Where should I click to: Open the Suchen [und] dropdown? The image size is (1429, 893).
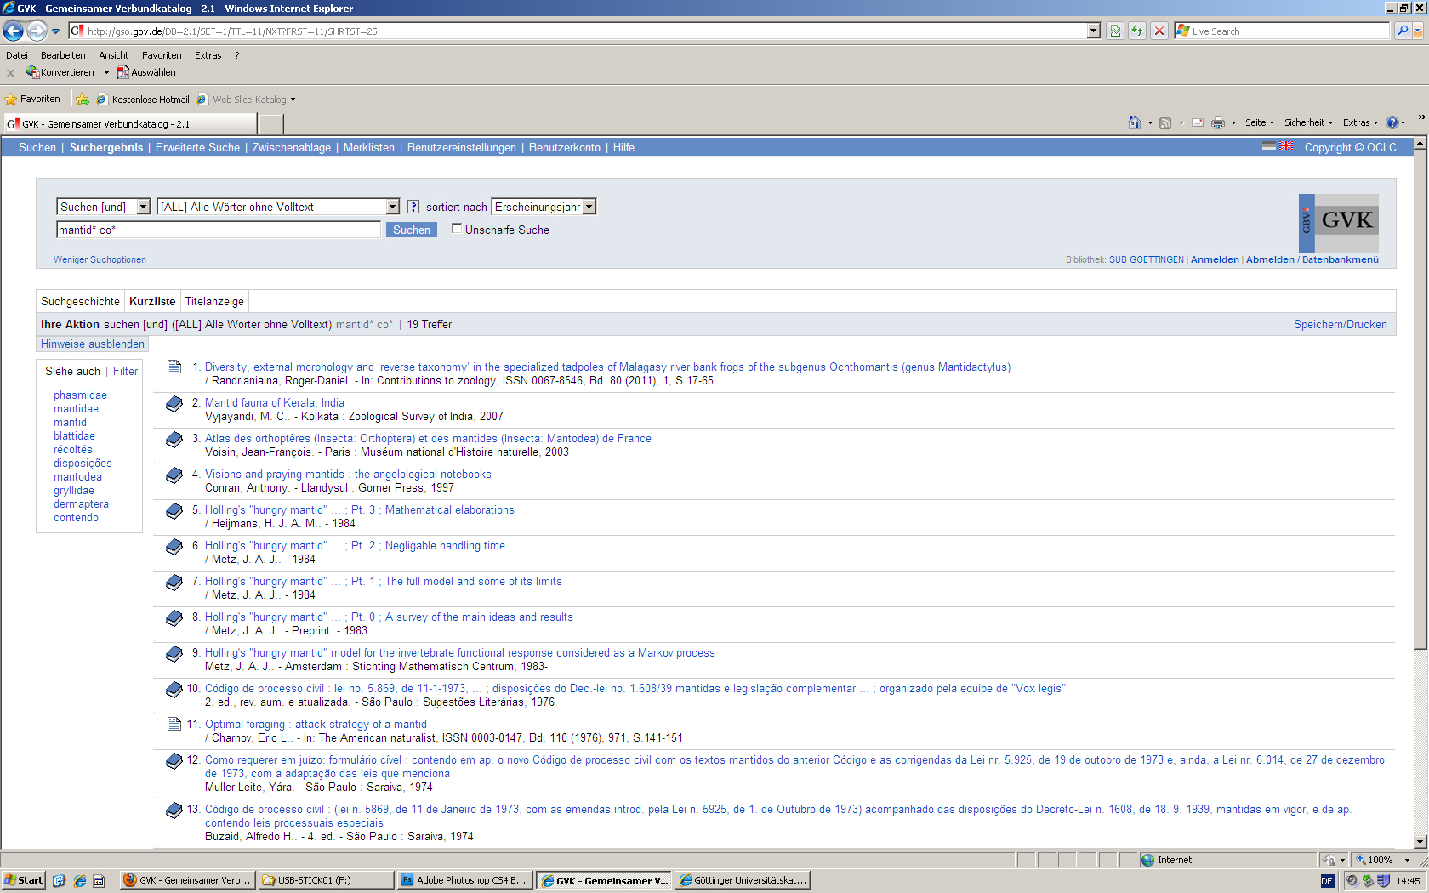point(144,207)
